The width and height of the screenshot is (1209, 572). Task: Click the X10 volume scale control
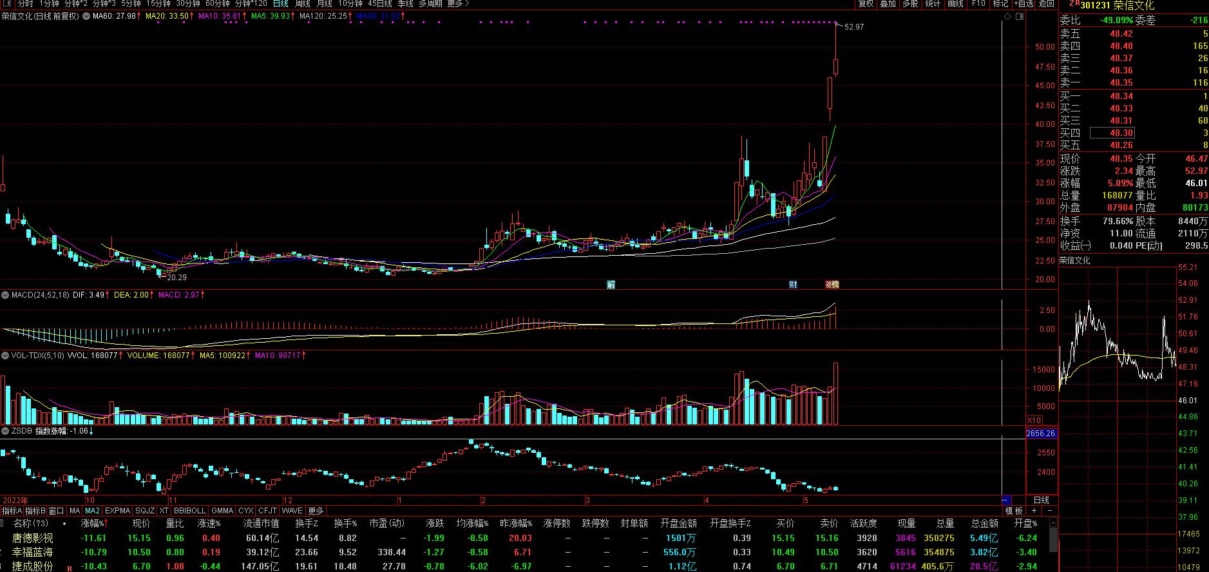point(1033,419)
